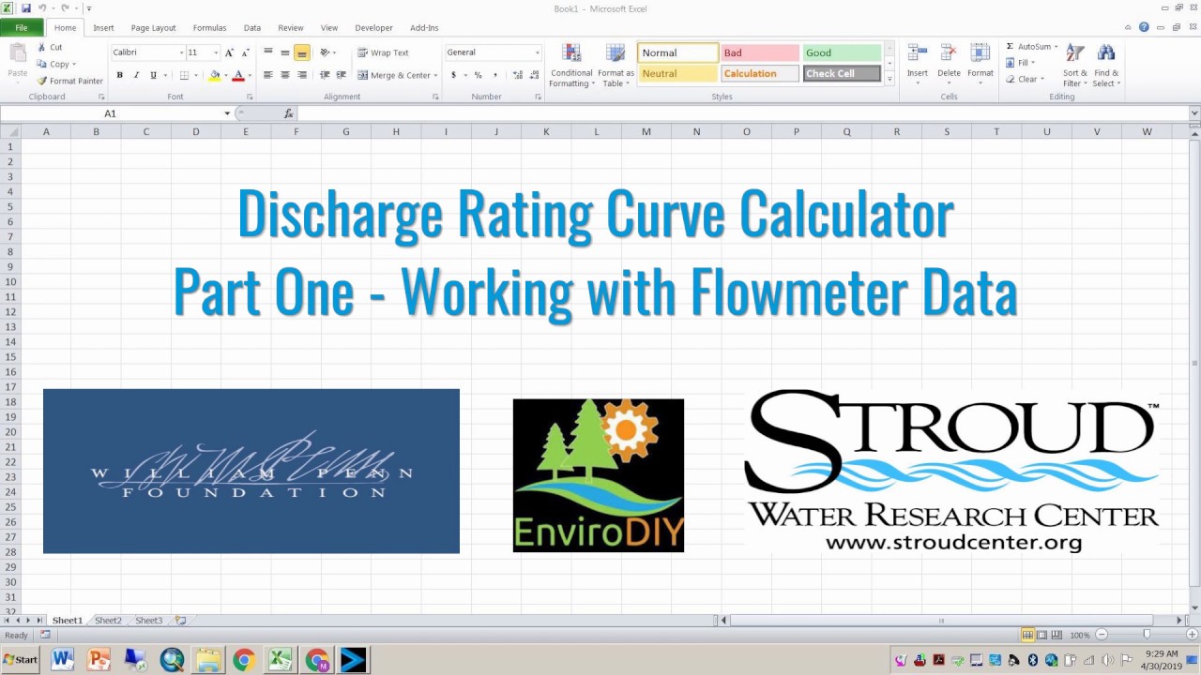Click the Cut scissors icon

pyautogui.click(x=41, y=47)
